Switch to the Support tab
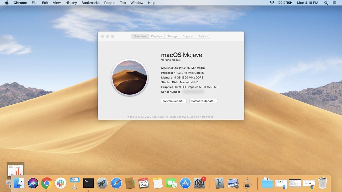 click(x=188, y=36)
